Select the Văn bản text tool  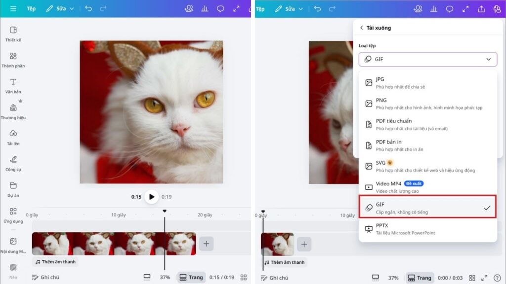[x=13, y=85]
